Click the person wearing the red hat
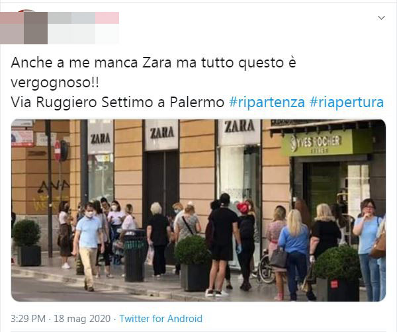The height and width of the screenshot is (332, 397). 246,245
